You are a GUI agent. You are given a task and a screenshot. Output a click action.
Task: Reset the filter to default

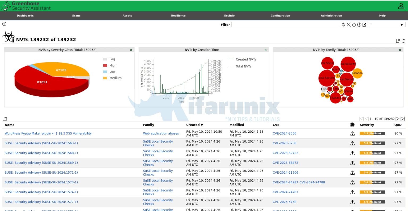(x=354, y=25)
